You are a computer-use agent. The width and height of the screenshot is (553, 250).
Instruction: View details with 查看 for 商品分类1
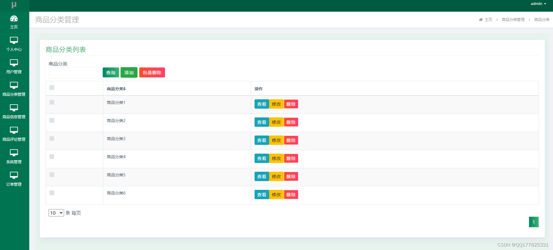point(262,104)
